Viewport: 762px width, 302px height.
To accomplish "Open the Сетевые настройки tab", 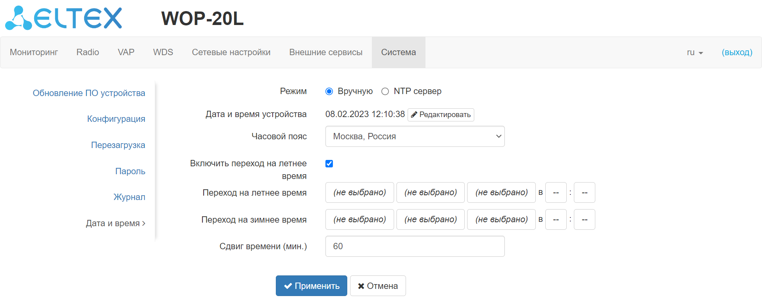I will point(231,52).
